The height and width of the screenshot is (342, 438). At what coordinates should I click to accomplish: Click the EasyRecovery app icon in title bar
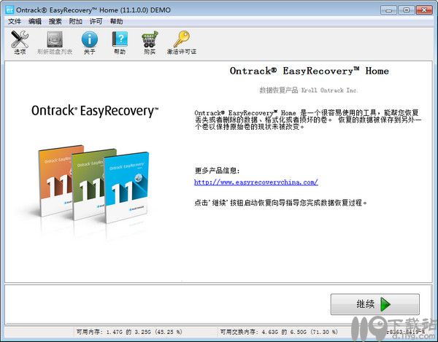tap(9, 10)
